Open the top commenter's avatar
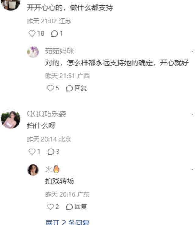 pos(10,5)
